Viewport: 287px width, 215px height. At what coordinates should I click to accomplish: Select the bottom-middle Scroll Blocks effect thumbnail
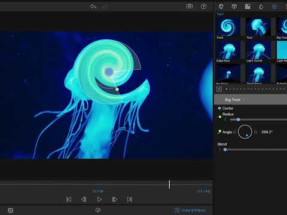pos(258,74)
